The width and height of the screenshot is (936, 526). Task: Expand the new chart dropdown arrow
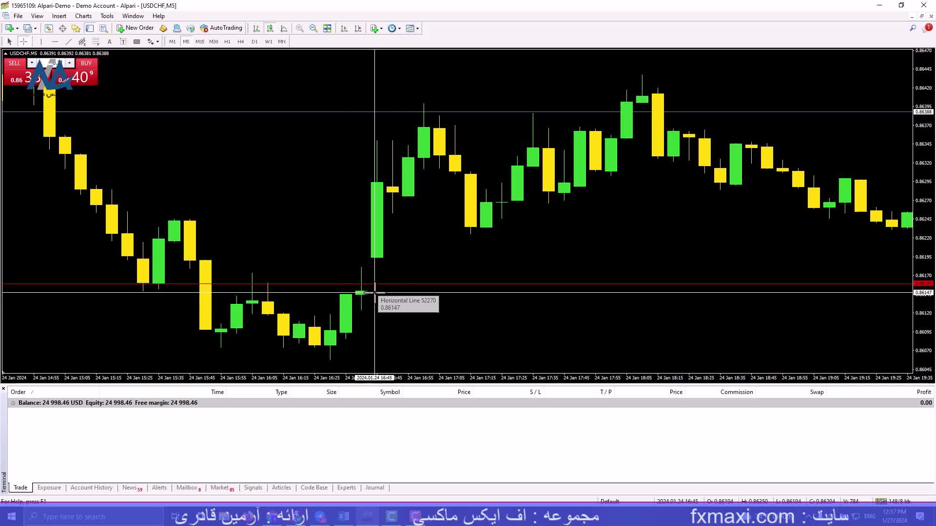(18, 28)
